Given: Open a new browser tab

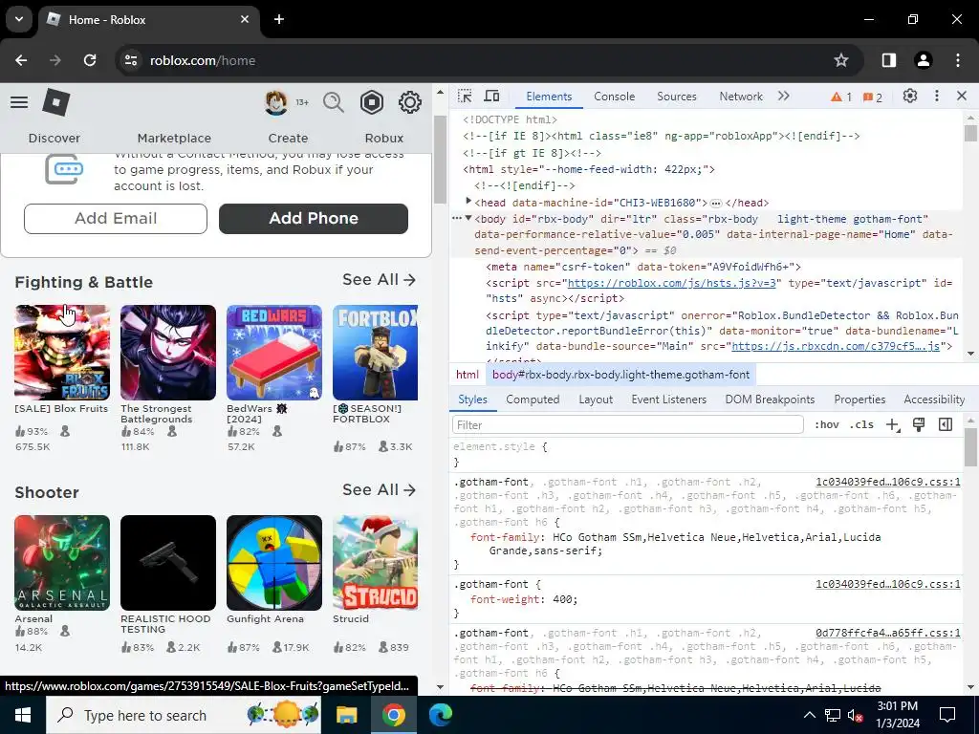Looking at the screenshot, I should tap(279, 19).
